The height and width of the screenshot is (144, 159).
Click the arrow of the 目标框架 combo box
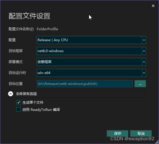(x=144, y=51)
